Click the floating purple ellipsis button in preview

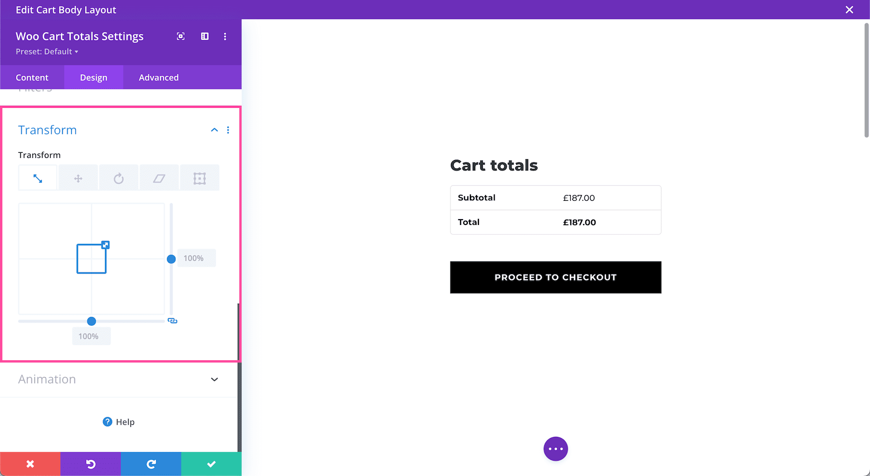pyautogui.click(x=555, y=448)
